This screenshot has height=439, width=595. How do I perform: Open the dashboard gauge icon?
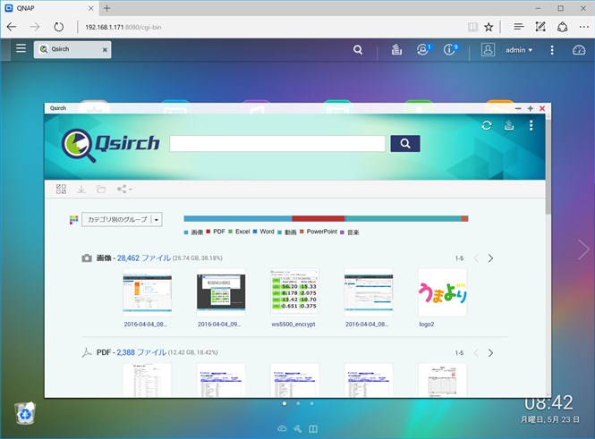(x=579, y=50)
